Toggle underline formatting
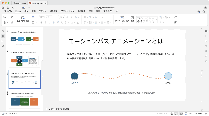Viewport: 209px width, 116px height. (49, 23)
